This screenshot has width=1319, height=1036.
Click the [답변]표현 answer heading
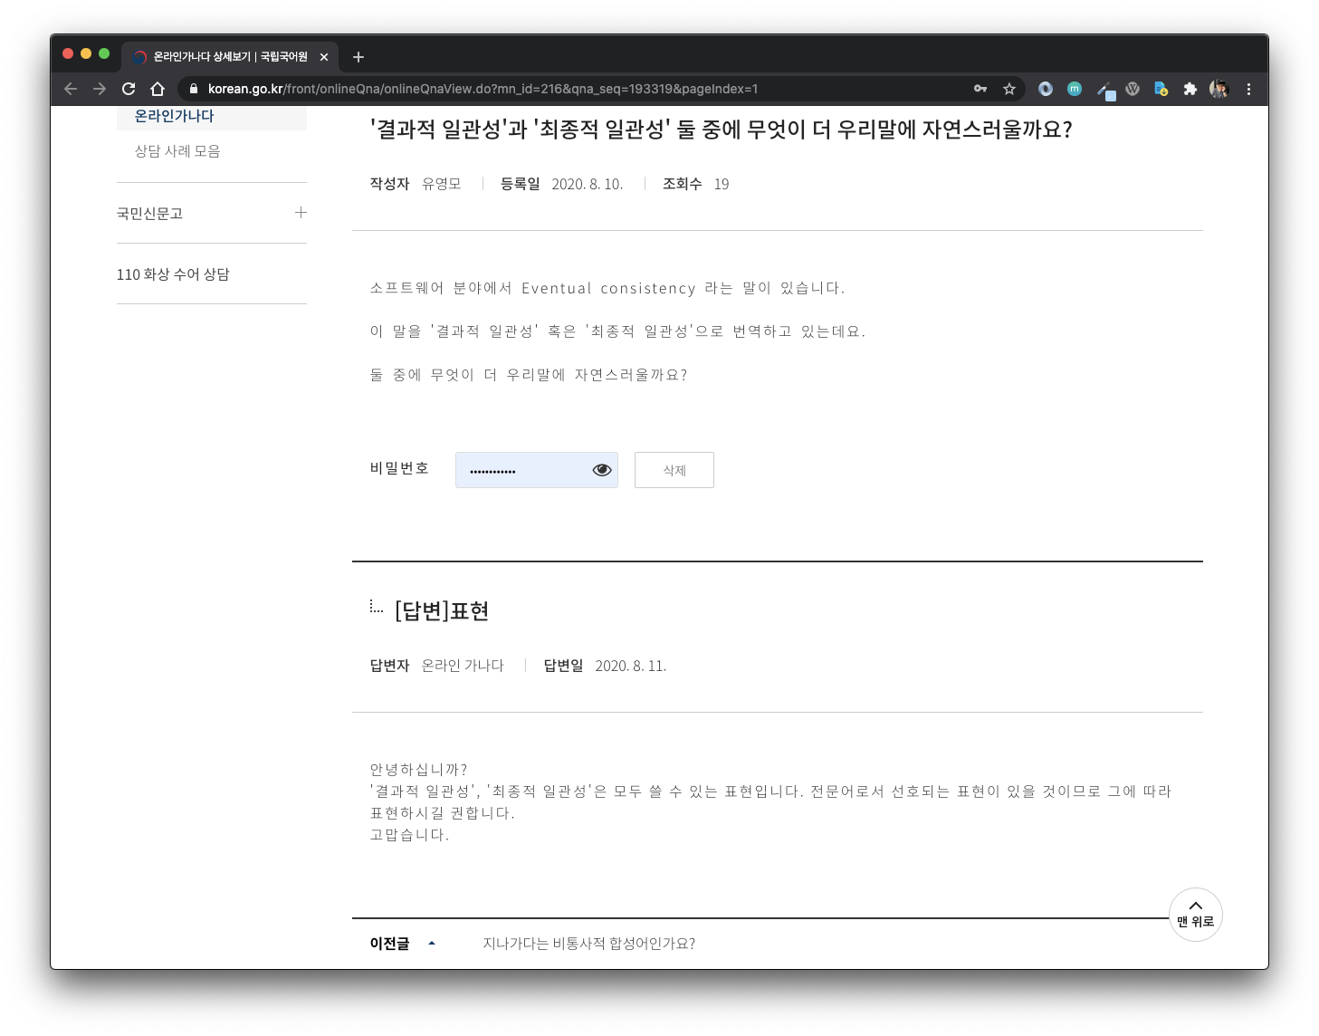point(443,611)
